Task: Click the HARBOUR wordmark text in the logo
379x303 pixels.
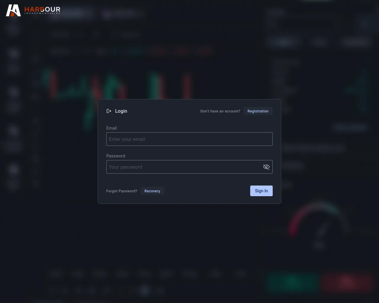Action: (42, 9)
